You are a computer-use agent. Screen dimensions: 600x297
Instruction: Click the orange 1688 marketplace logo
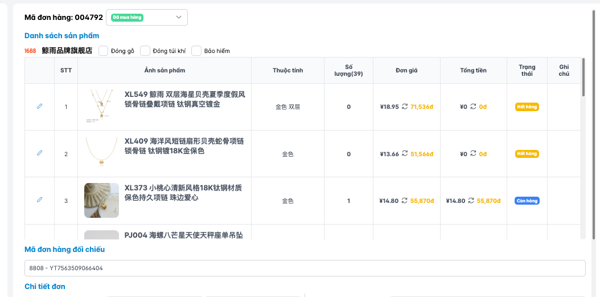coord(30,51)
